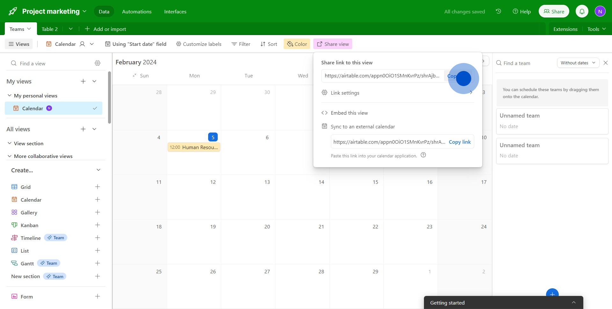Image resolution: width=612 pixels, height=309 pixels.
Task: Switch to the Interfaces tab
Action: click(175, 11)
